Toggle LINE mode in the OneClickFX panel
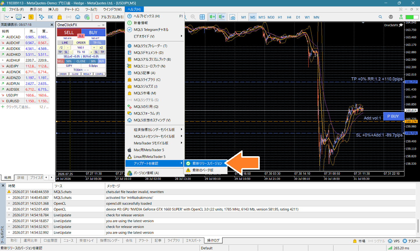Image resolution: width=420 pixels, height=251 pixels. [x=65, y=43]
